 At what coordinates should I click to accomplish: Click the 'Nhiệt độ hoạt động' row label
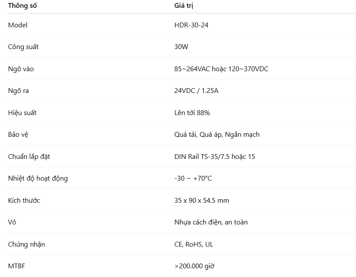pos(38,178)
